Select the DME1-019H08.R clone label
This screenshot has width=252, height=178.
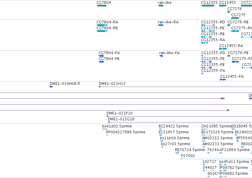65,84
